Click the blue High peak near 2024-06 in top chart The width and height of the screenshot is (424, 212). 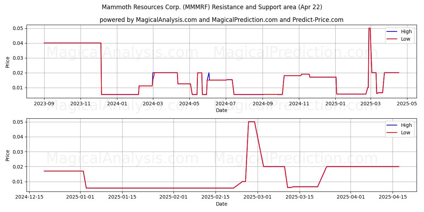(x=209, y=73)
